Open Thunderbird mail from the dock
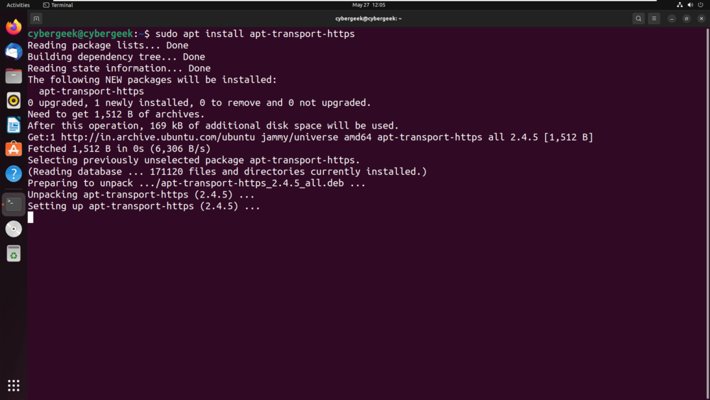Screen dimensions: 710x400 point(13,52)
